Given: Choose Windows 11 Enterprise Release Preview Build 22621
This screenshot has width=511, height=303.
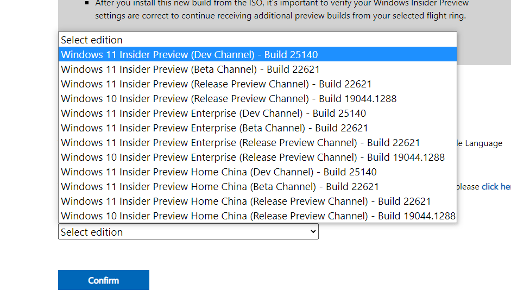Looking at the screenshot, I should [241, 143].
